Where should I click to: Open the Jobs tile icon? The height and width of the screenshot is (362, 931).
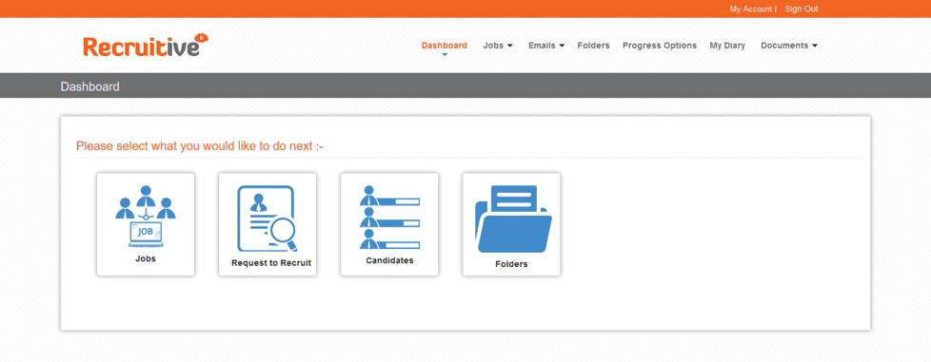pos(146,218)
